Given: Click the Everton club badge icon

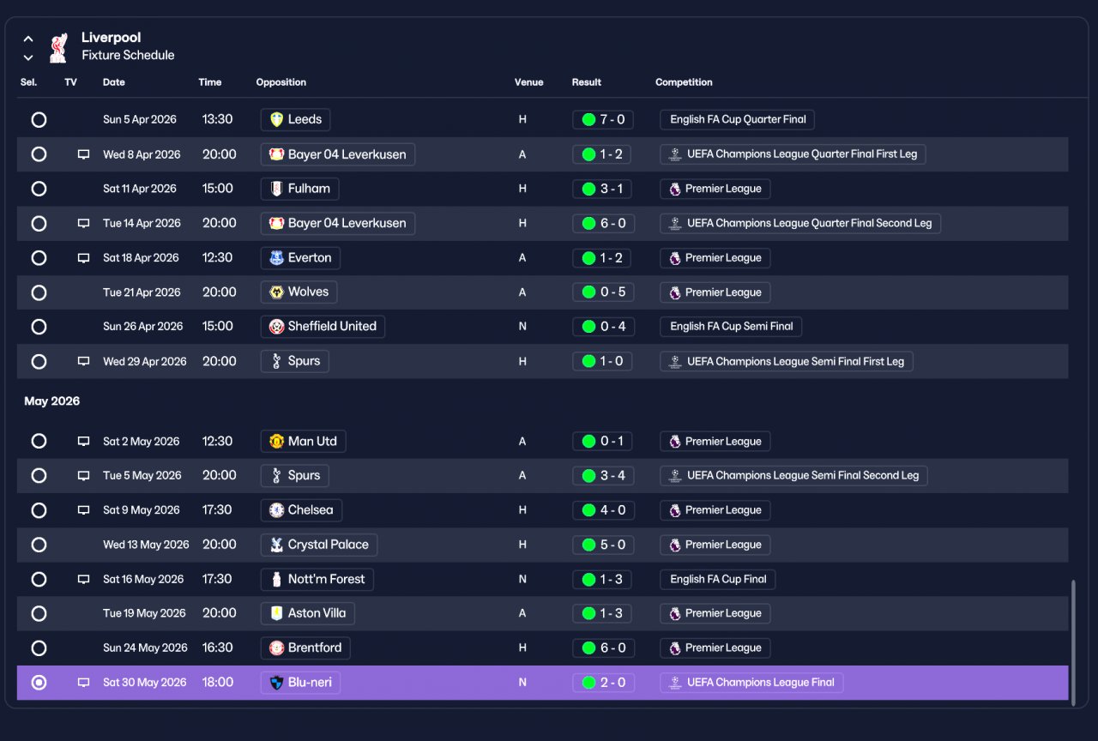Looking at the screenshot, I should 276,257.
